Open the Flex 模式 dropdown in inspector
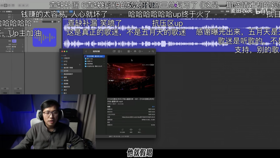Screen dimensions: 280x158 17,51
